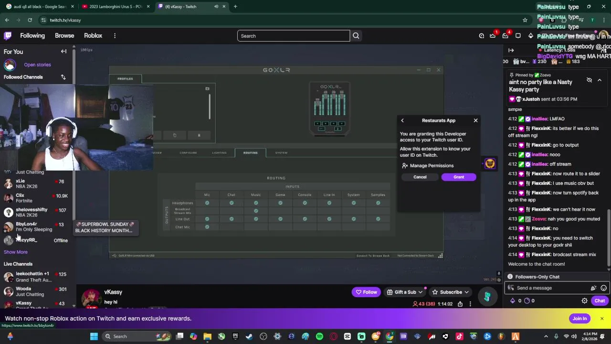
Task: Open the Twitch home logo
Action: point(8,36)
